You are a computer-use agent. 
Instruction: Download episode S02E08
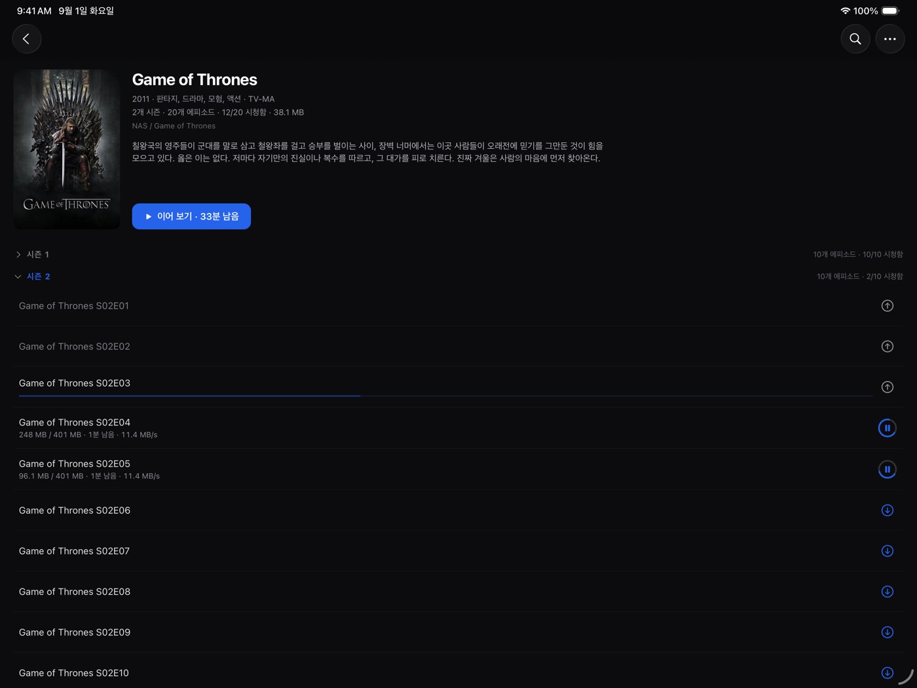[x=888, y=592]
